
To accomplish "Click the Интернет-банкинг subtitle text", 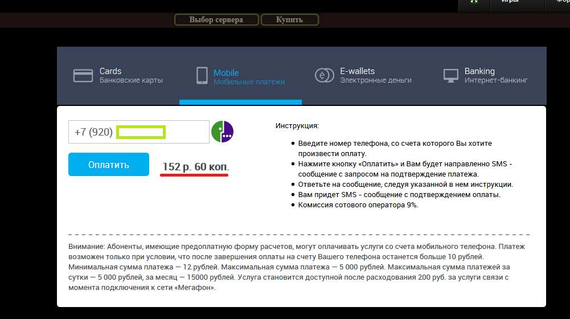I will pyautogui.click(x=496, y=80).
